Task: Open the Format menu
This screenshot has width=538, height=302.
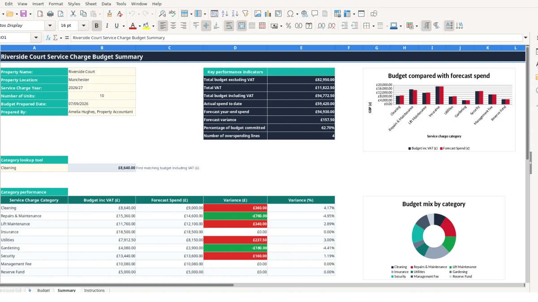Action: (56, 4)
